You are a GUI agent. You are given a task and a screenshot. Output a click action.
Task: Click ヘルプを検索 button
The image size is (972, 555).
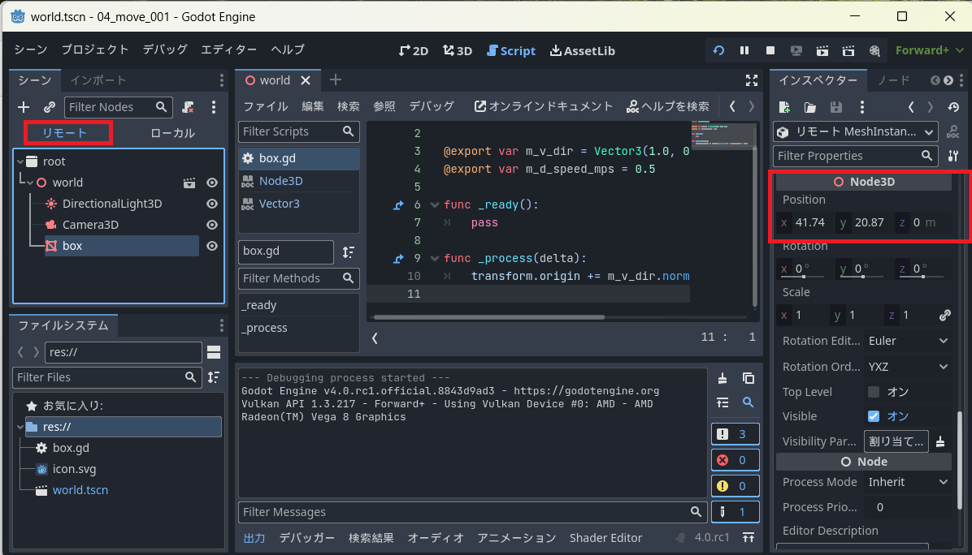[667, 106]
